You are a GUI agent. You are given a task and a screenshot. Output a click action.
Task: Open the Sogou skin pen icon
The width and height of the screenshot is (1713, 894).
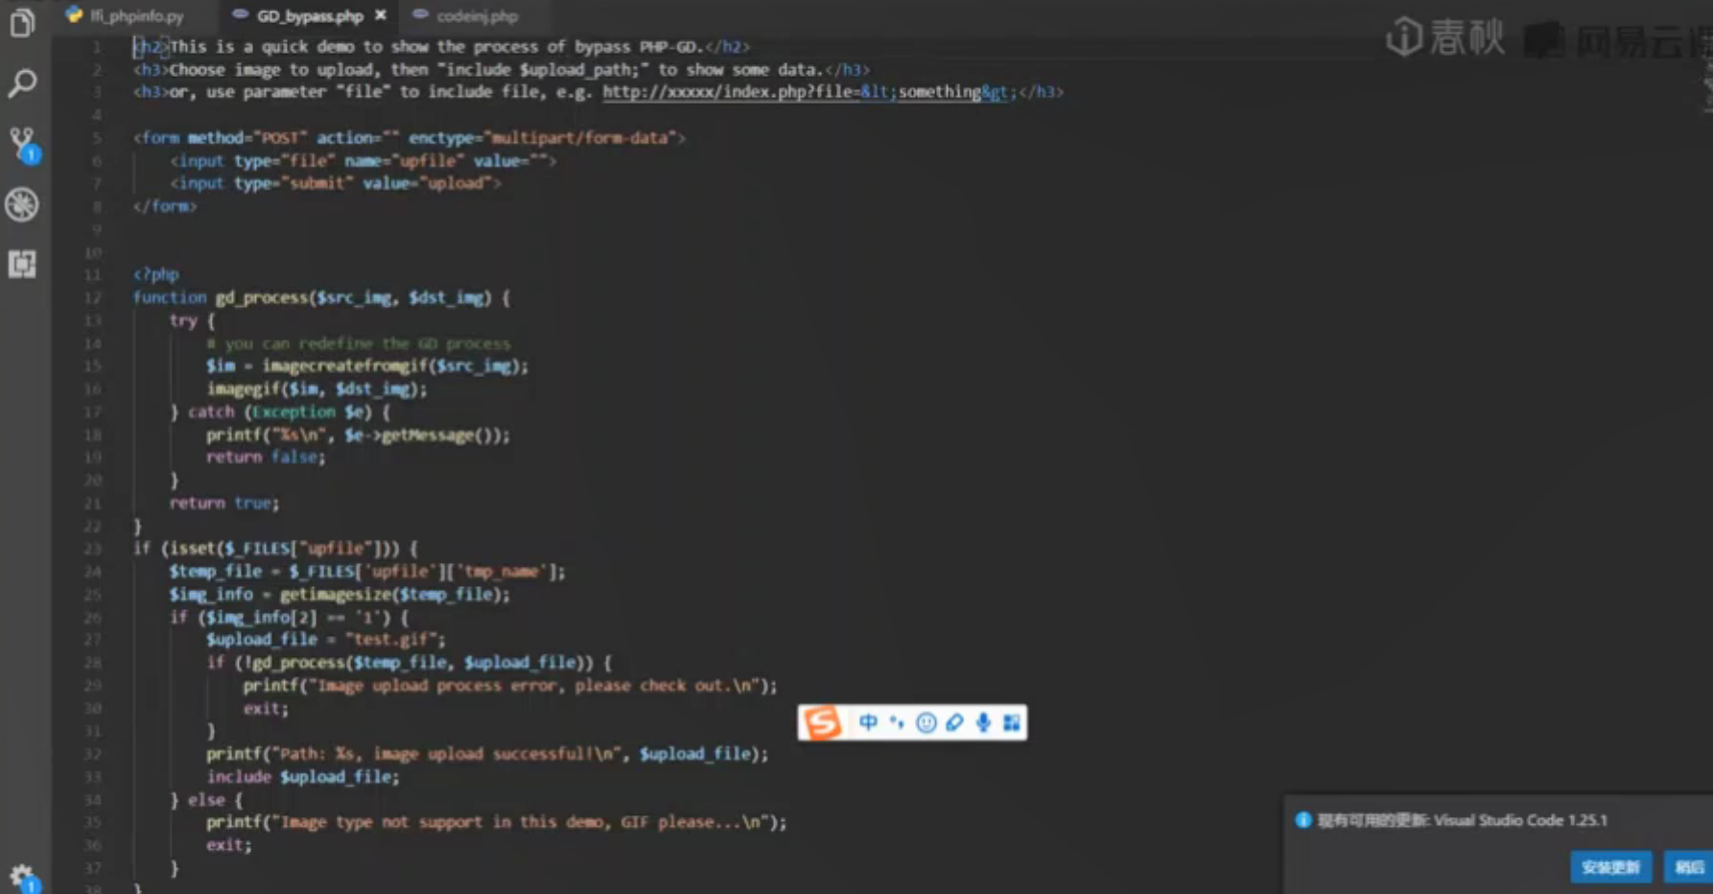point(954,722)
